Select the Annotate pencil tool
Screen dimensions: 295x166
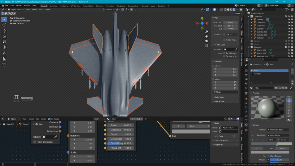coord(4,53)
